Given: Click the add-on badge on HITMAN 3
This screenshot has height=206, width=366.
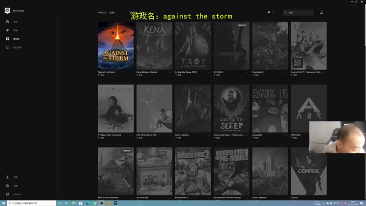Looking at the screenshot, I should click(242, 25).
